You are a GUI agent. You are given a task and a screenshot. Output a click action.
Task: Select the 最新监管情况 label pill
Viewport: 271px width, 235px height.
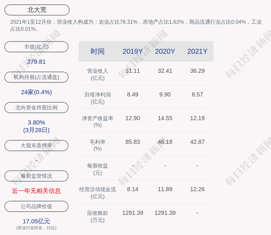click(x=36, y=176)
